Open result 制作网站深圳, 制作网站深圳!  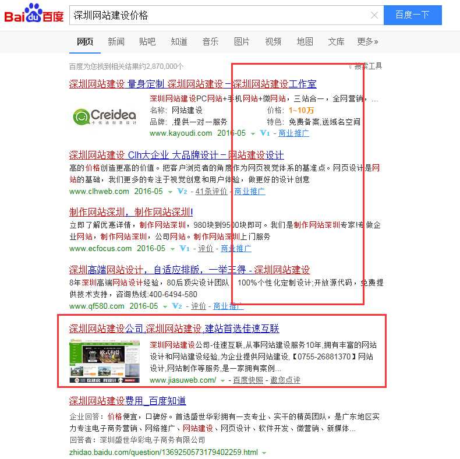point(131,212)
